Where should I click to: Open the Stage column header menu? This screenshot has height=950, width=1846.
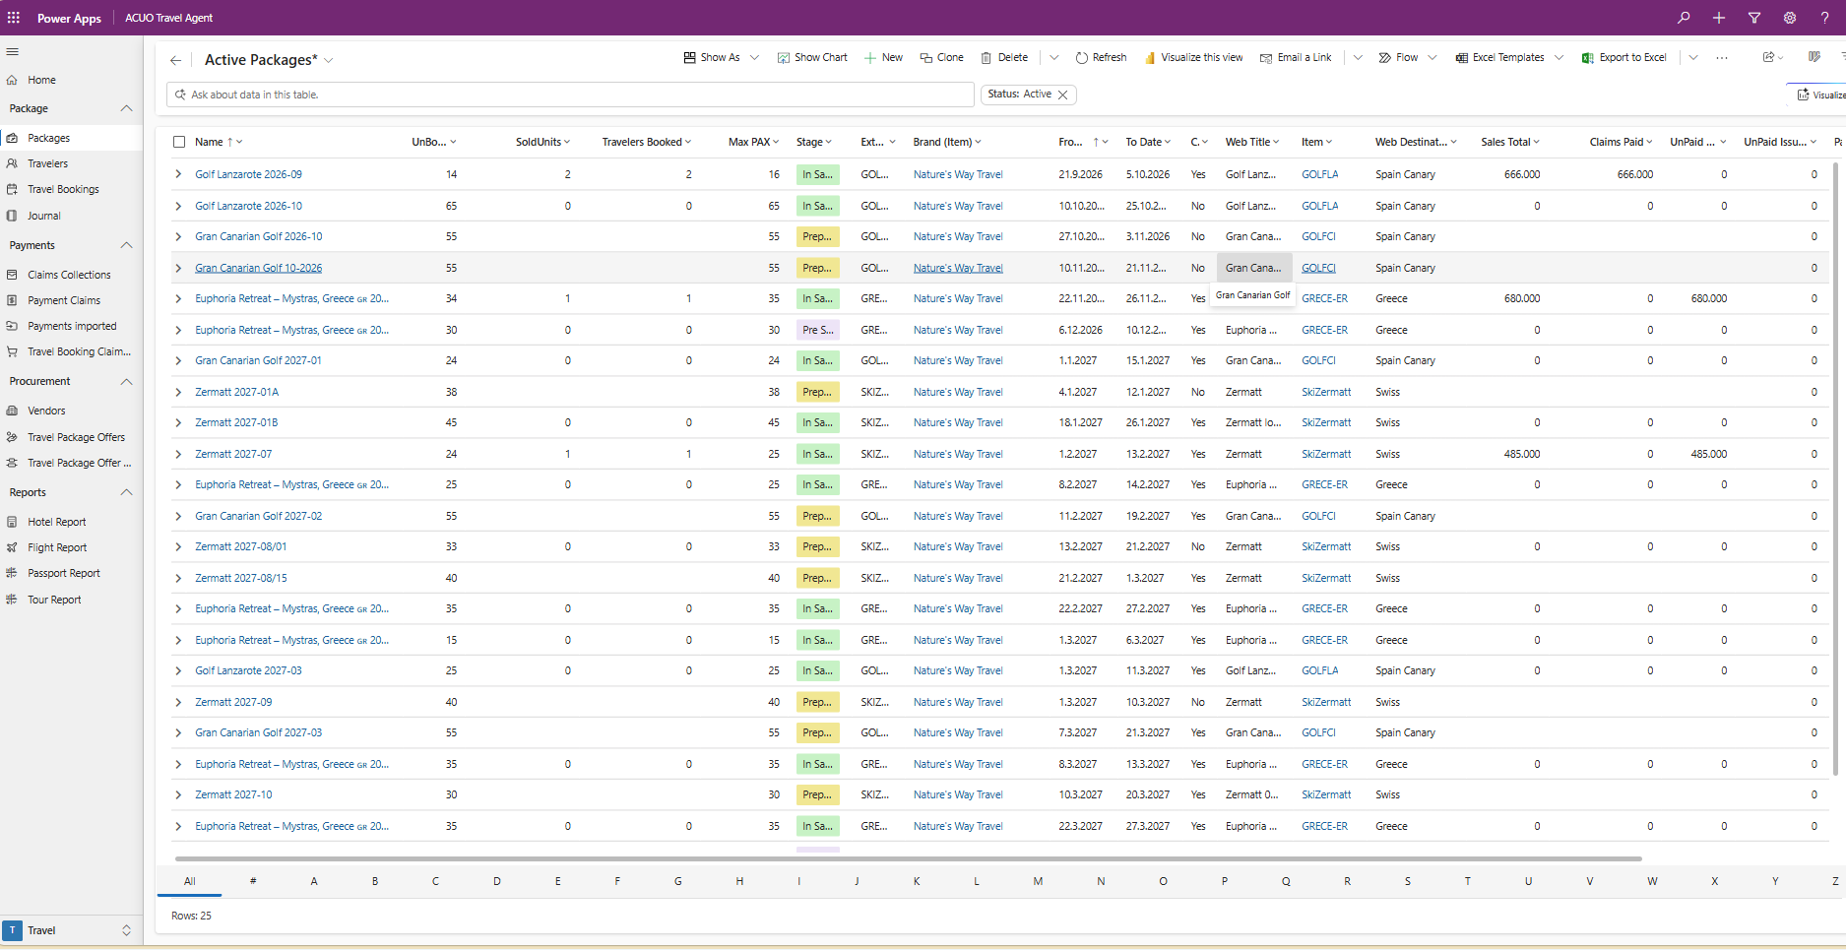pyautogui.click(x=814, y=142)
